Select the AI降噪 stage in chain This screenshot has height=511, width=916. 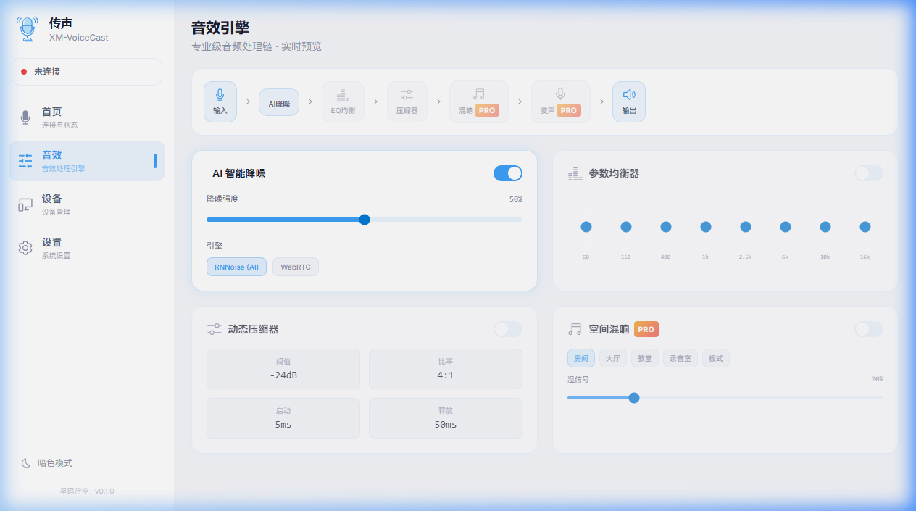279,102
